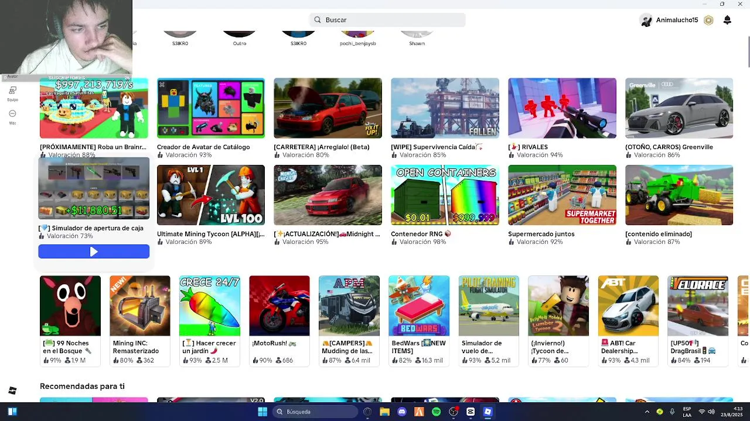Open Recomendadas para ti section heading

click(82, 386)
